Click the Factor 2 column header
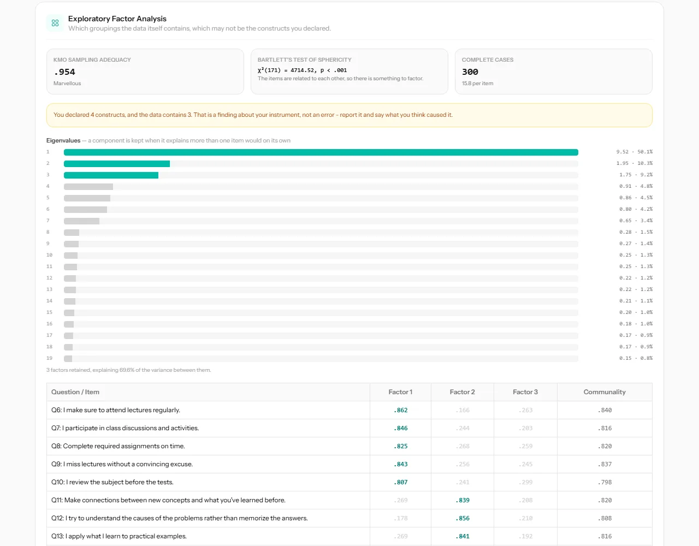Screen dimensions: 699x546 point(463,392)
